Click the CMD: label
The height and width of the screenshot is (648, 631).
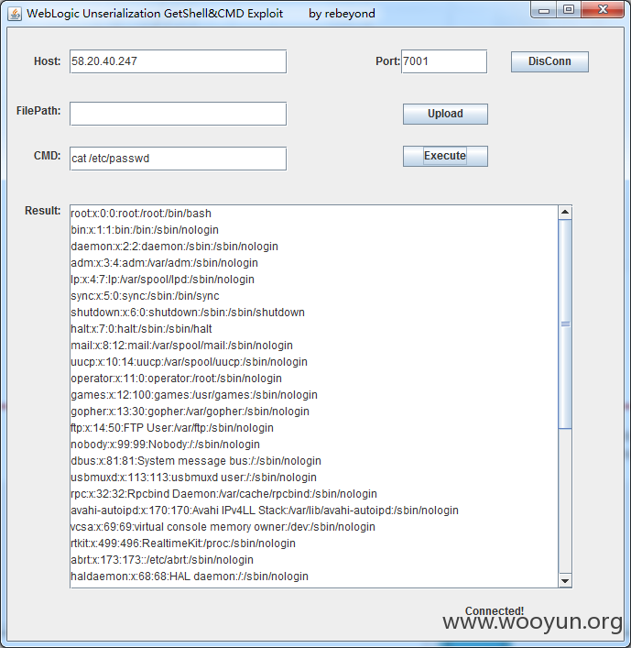47,156
